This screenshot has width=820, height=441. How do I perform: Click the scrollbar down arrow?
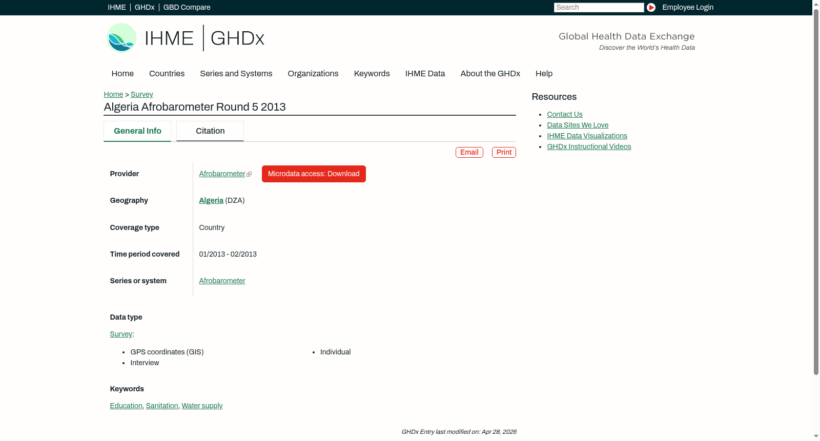[816, 437]
